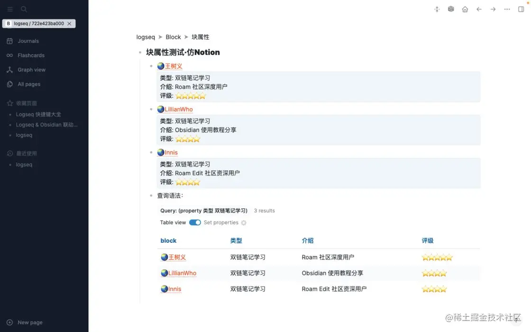Open Innis link in query table

175,289
